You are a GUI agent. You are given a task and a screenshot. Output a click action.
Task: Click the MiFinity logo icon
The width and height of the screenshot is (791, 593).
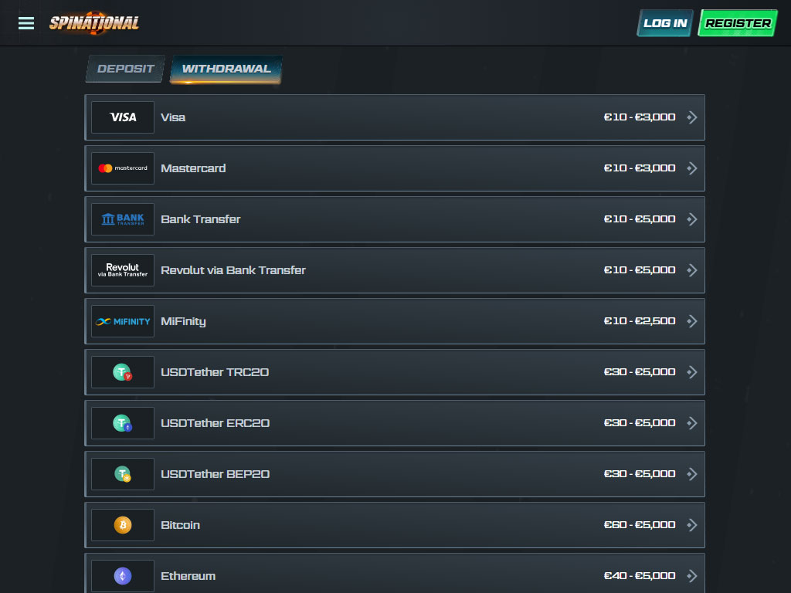point(123,321)
